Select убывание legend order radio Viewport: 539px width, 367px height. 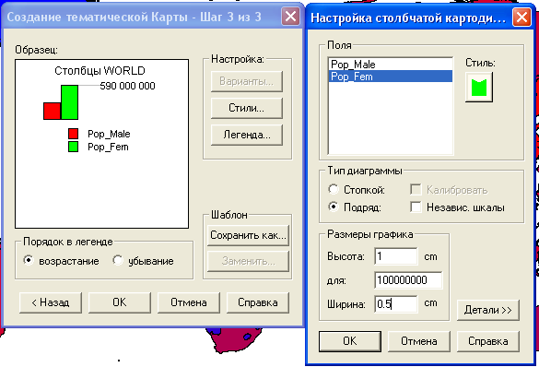tap(118, 260)
